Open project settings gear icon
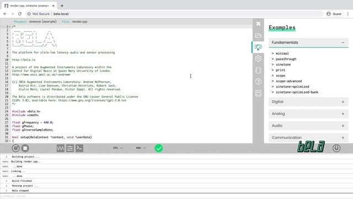The height and width of the screenshot is (199, 353). tap(258, 59)
